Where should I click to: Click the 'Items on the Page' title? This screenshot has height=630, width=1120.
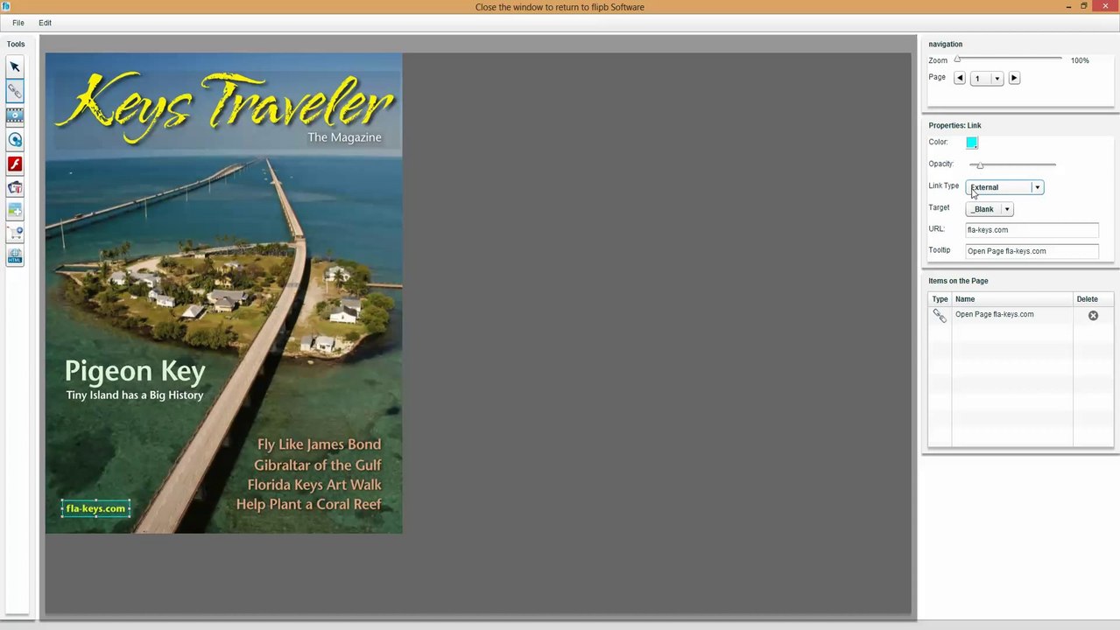pyautogui.click(x=958, y=281)
